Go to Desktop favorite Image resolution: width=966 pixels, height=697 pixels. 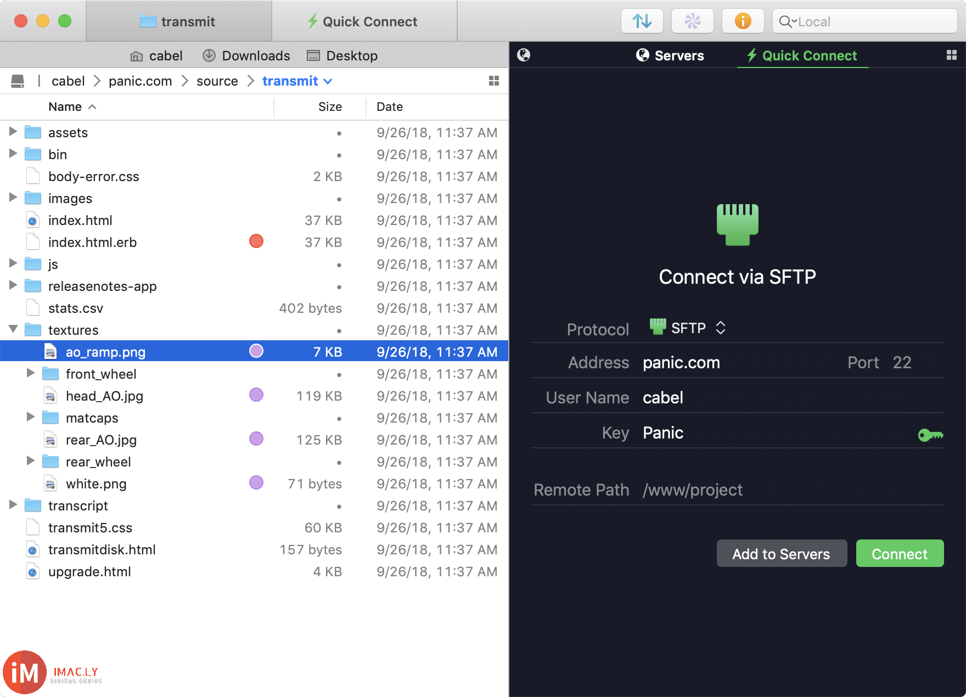coord(342,56)
